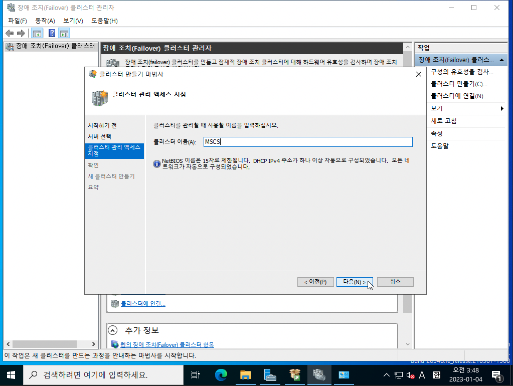Click the muted volume tray icon
513x386 pixels.
pyautogui.click(x=410, y=375)
